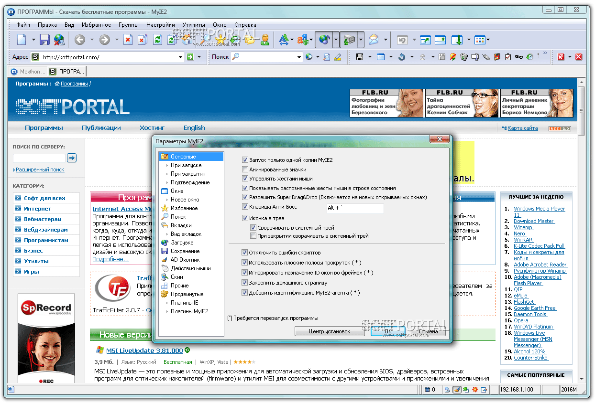Open dropdown beside the Go arrow button
Viewport: 595px width, 403px height.
pyautogui.click(x=199, y=57)
